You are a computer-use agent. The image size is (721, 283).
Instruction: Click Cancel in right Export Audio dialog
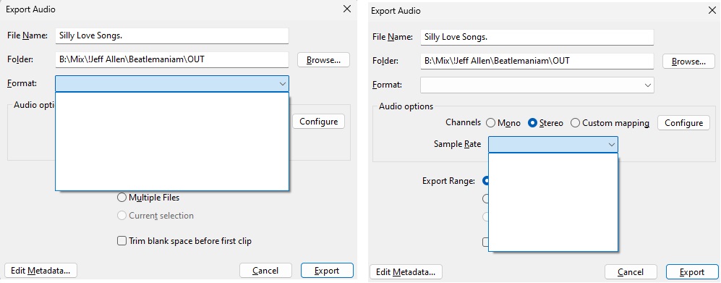[631, 271]
